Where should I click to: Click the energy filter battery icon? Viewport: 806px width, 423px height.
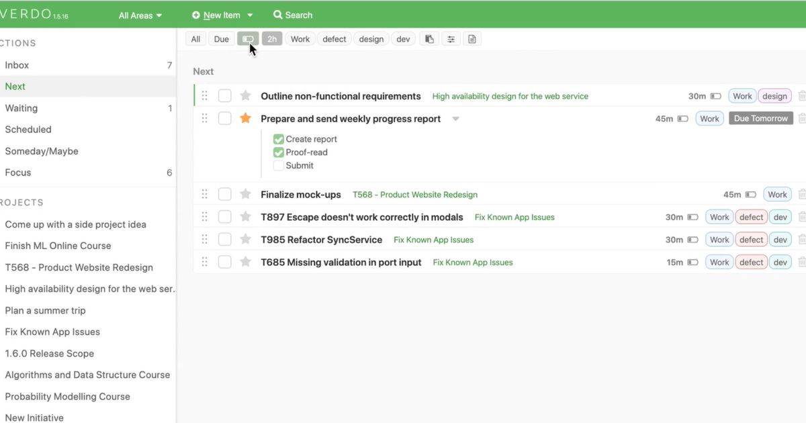point(247,39)
